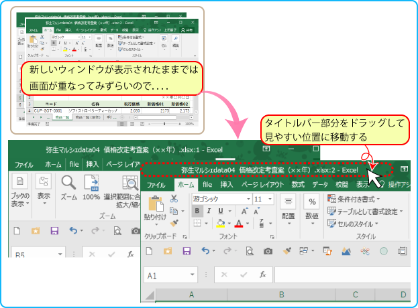Image resolution: width=418 pixels, height=308 pixels.
Task: Click テーブルとして書式設定 button
Action: (365, 212)
